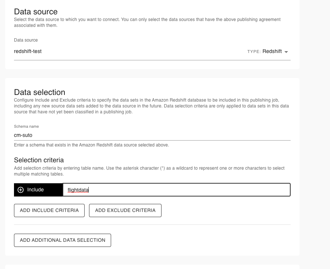Image resolution: width=330 pixels, height=269 pixels.
Task: Select the Data source section heading
Action: 35,11
